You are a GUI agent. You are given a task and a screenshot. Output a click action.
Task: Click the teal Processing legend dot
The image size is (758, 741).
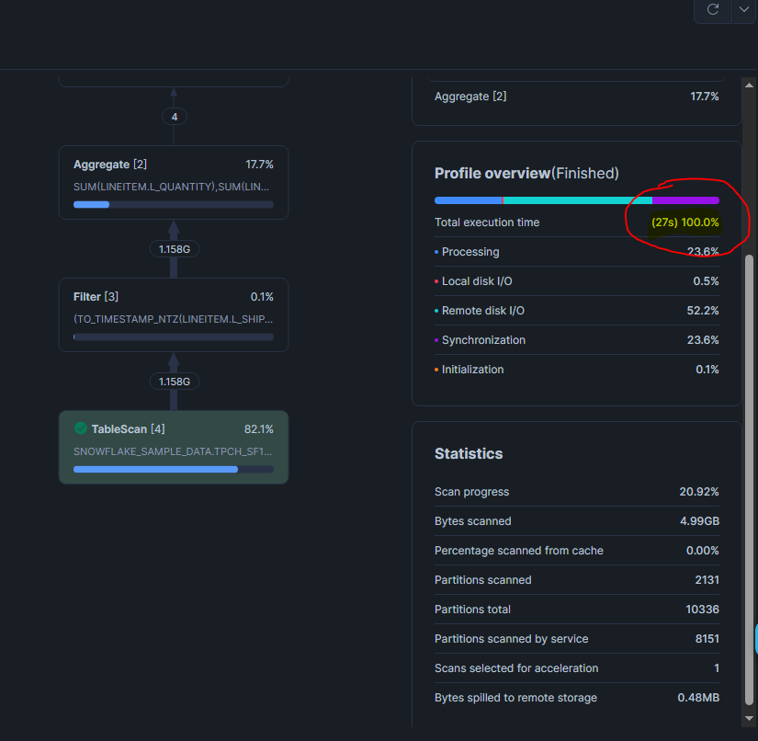click(438, 252)
